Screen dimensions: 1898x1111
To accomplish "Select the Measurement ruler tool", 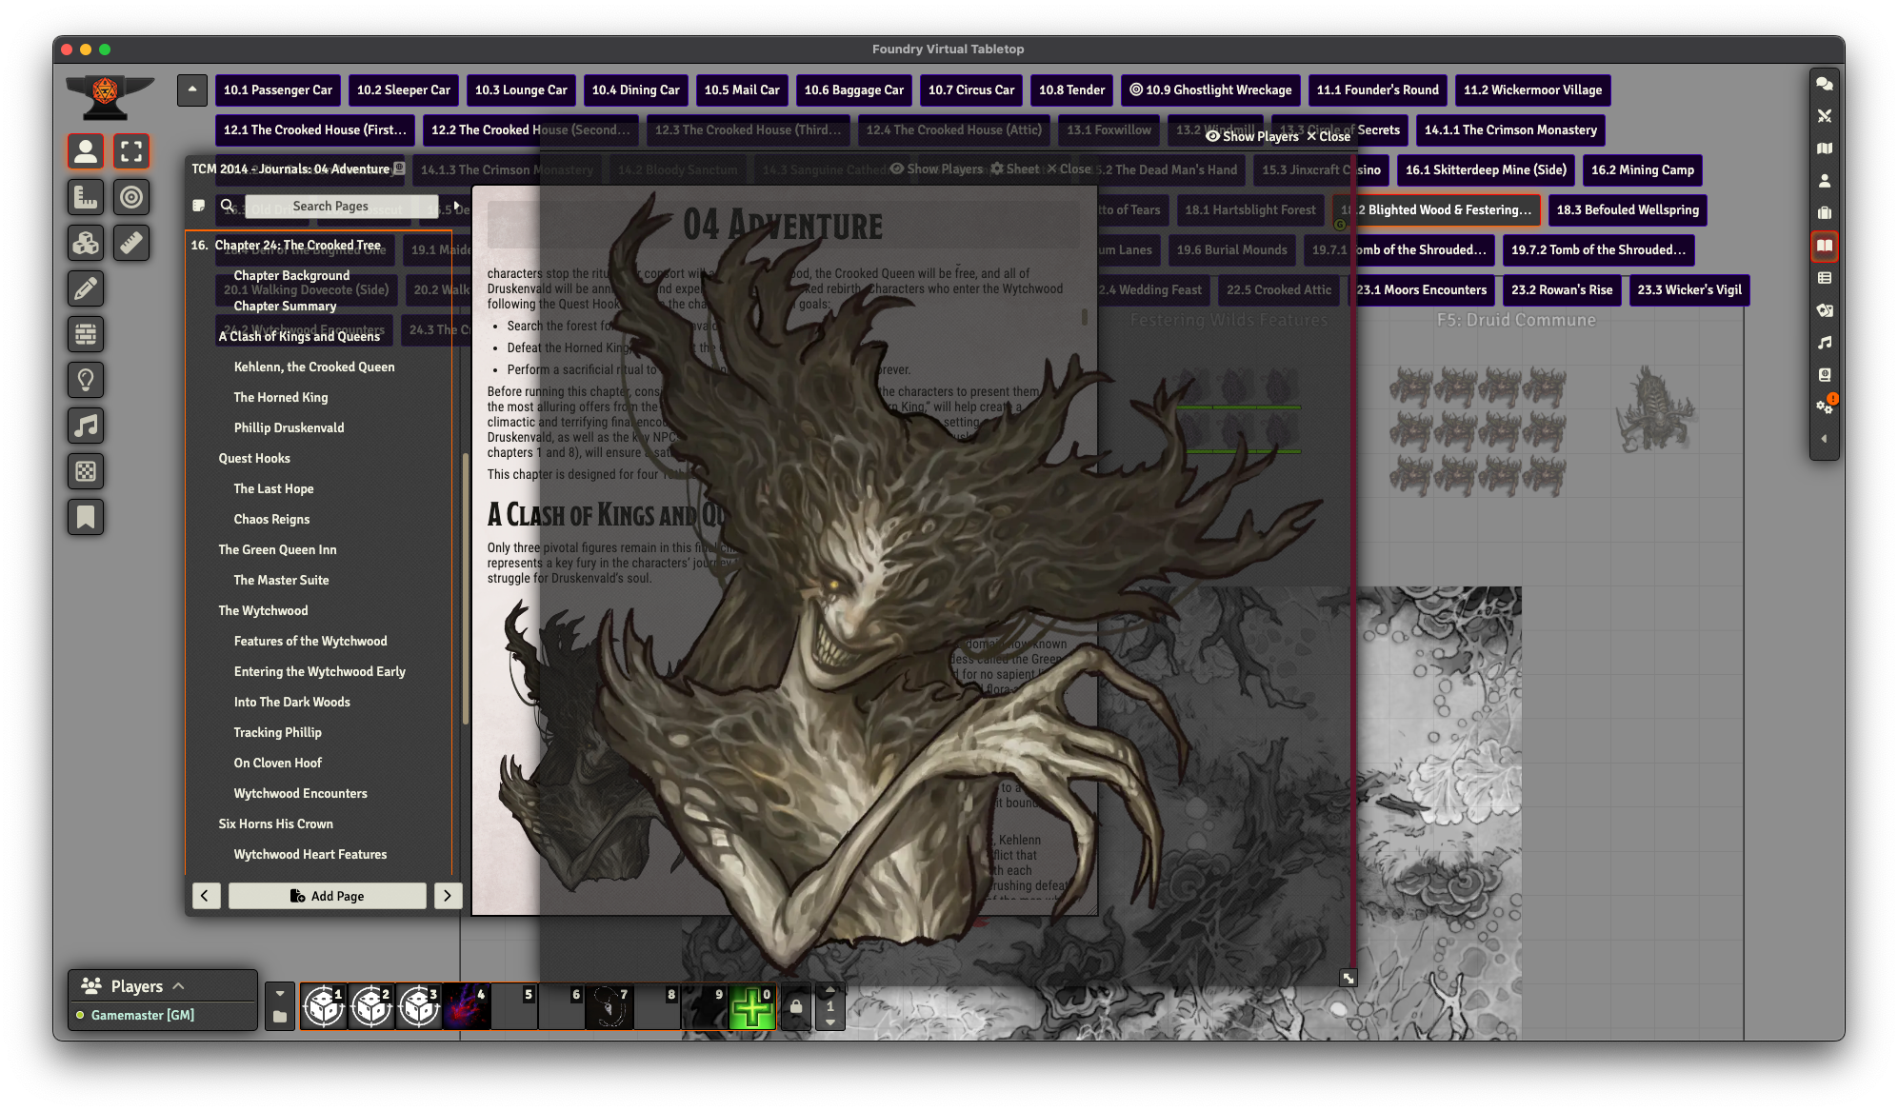I will [131, 243].
